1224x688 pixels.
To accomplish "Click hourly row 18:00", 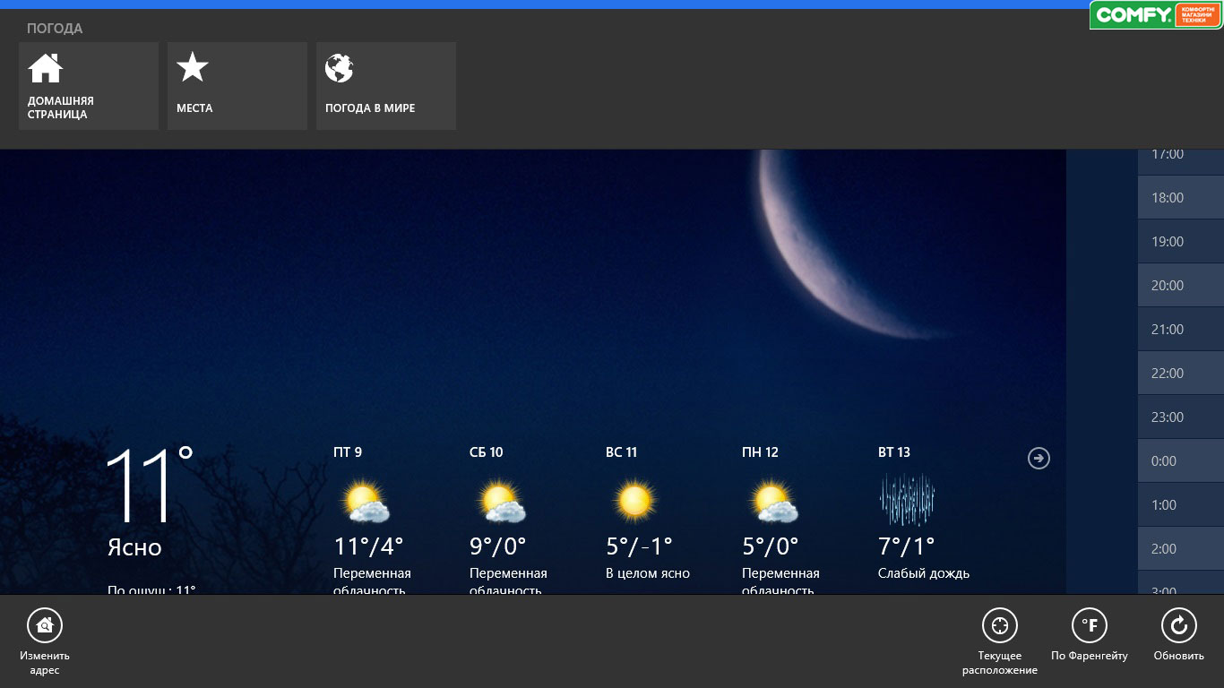I will (x=1181, y=198).
